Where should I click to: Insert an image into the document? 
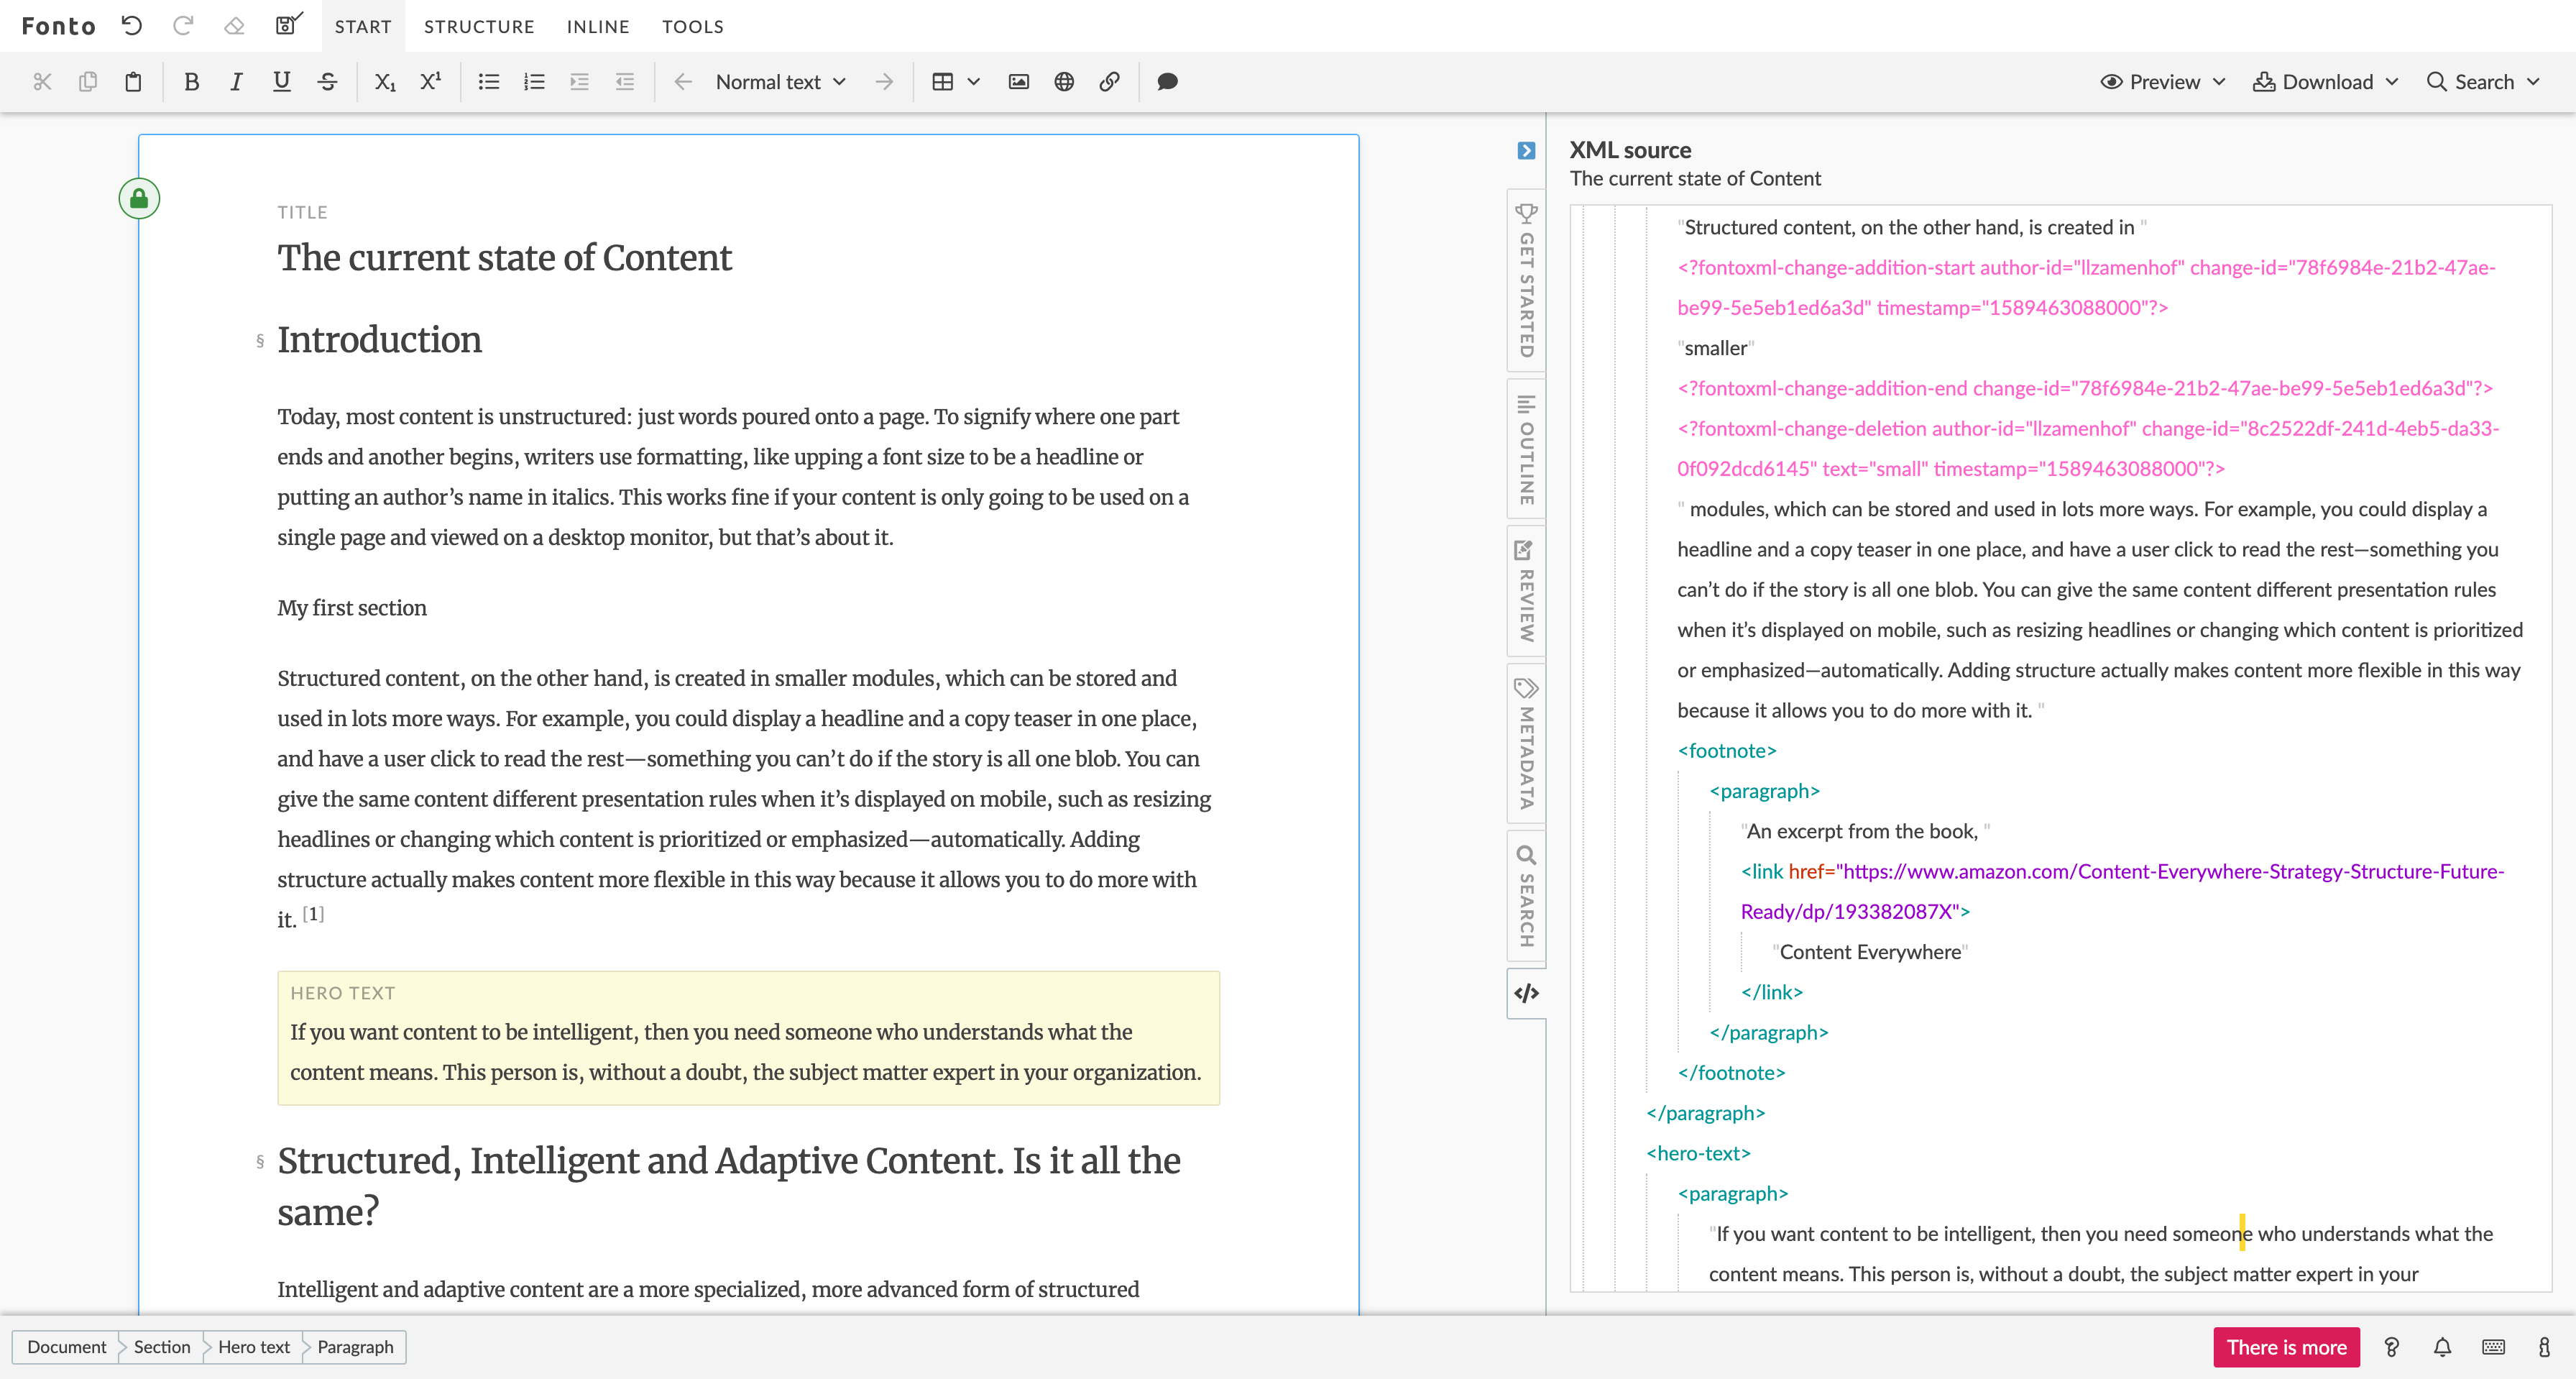coord(1018,82)
